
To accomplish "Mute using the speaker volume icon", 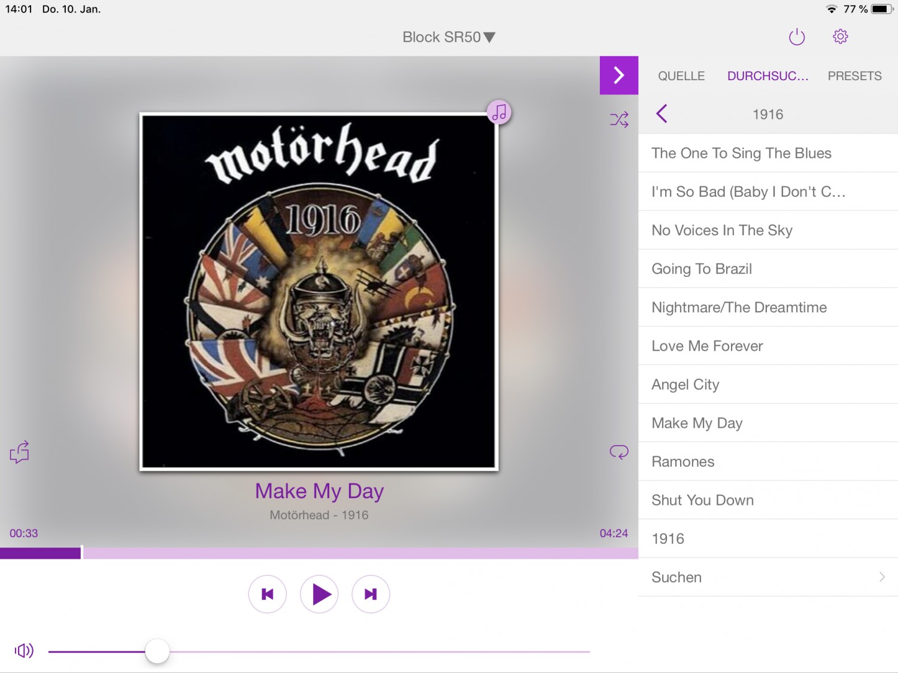I will coord(24,650).
